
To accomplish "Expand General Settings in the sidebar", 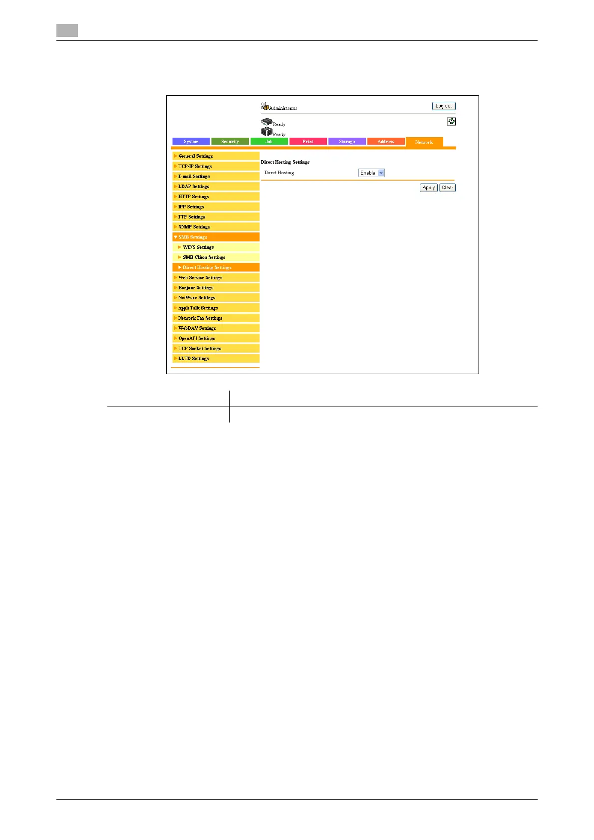I will coord(216,156).
